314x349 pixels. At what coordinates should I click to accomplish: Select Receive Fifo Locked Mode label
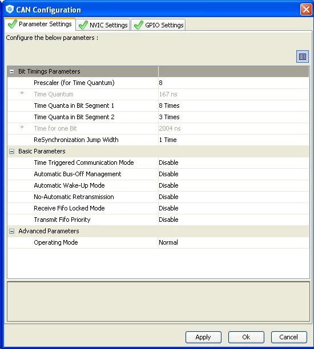[69, 208]
